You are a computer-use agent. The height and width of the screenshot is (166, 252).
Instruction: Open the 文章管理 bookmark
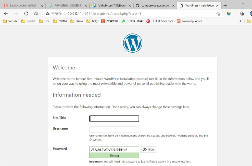click(x=109, y=21)
